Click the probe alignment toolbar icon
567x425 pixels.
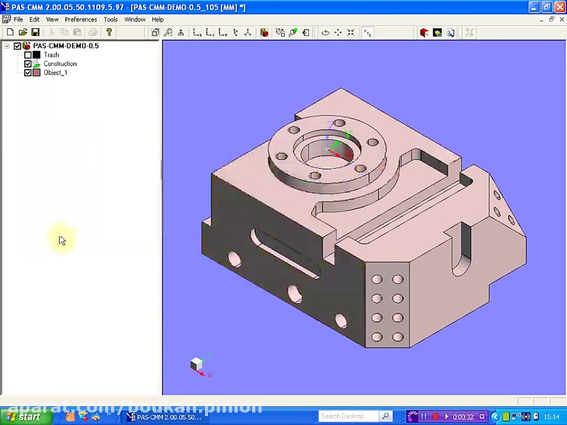[180, 32]
